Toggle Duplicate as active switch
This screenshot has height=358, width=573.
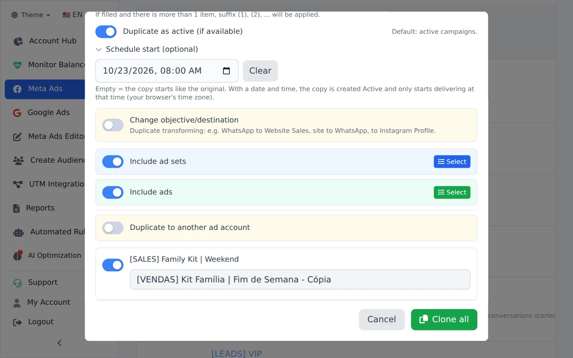pos(106,32)
